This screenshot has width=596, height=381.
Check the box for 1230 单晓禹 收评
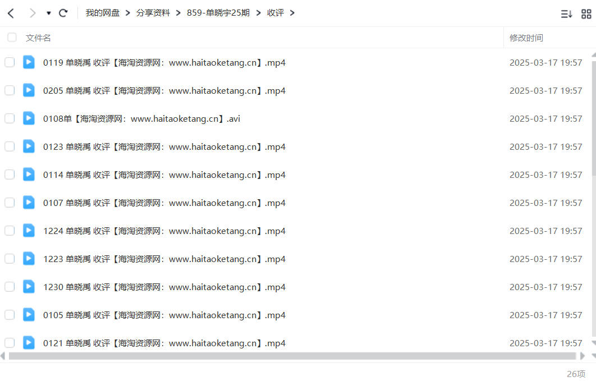tap(10, 287)
